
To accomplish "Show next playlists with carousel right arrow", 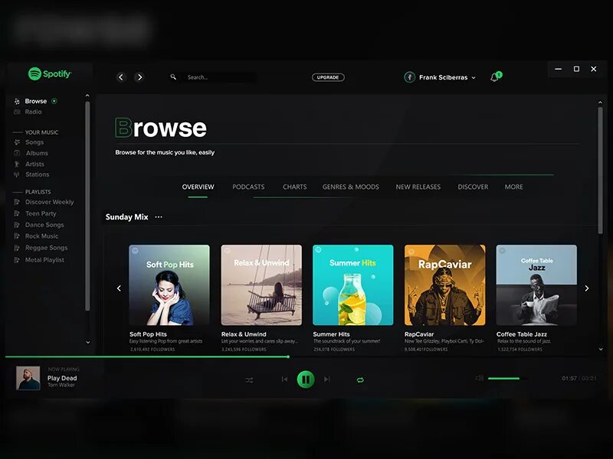I will coord(587,288).
